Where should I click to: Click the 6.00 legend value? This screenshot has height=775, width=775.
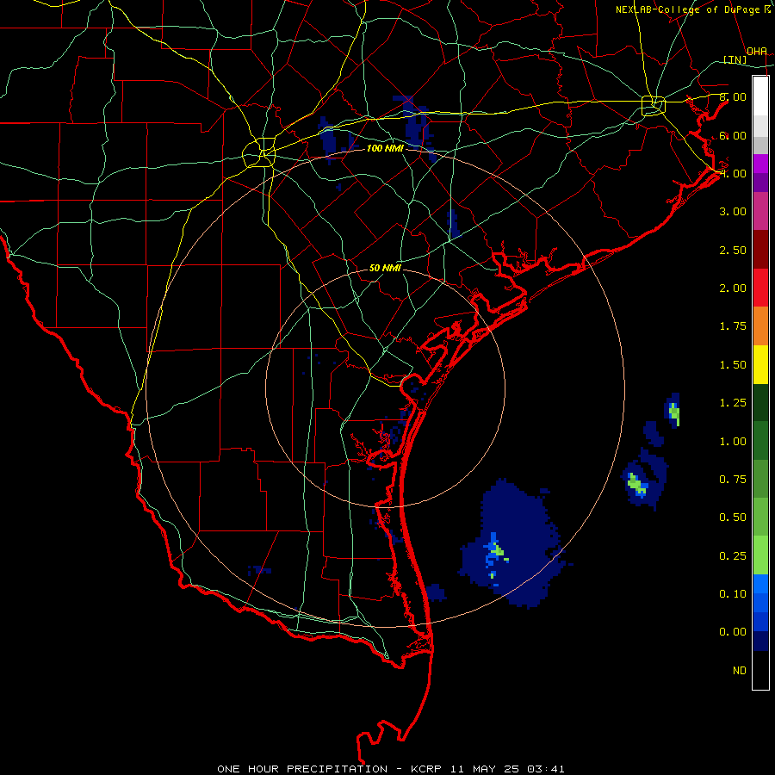tap(733, 135)
